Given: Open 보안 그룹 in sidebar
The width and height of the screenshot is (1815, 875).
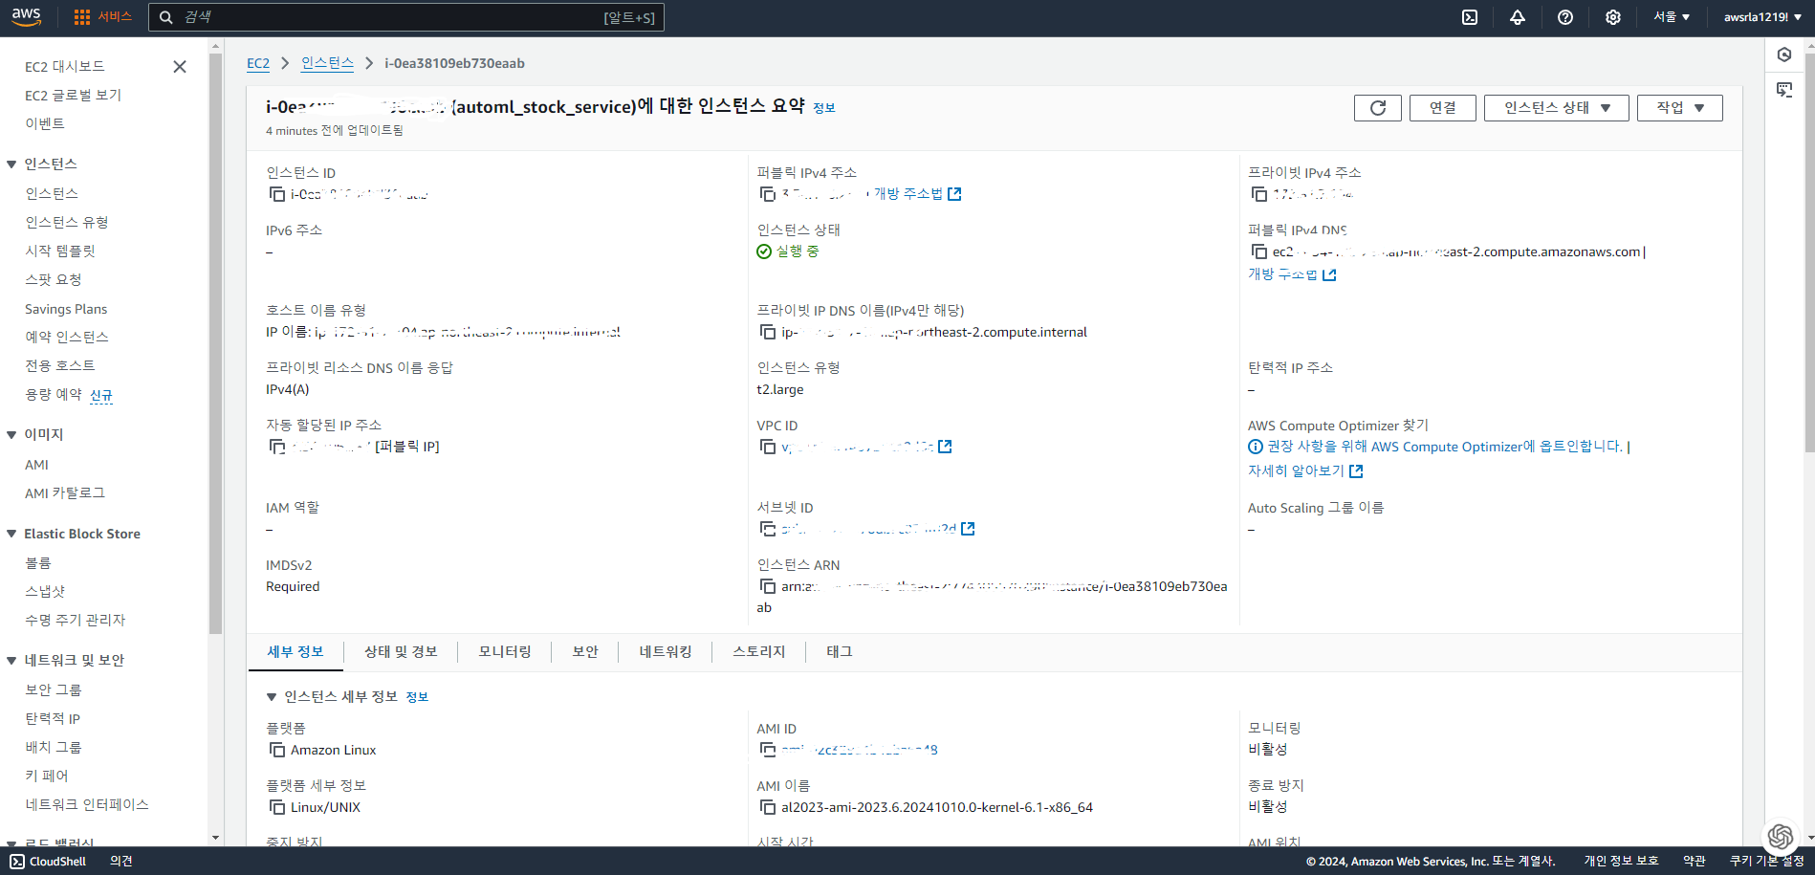Looking at the screenshot, I should coord(54,689).
